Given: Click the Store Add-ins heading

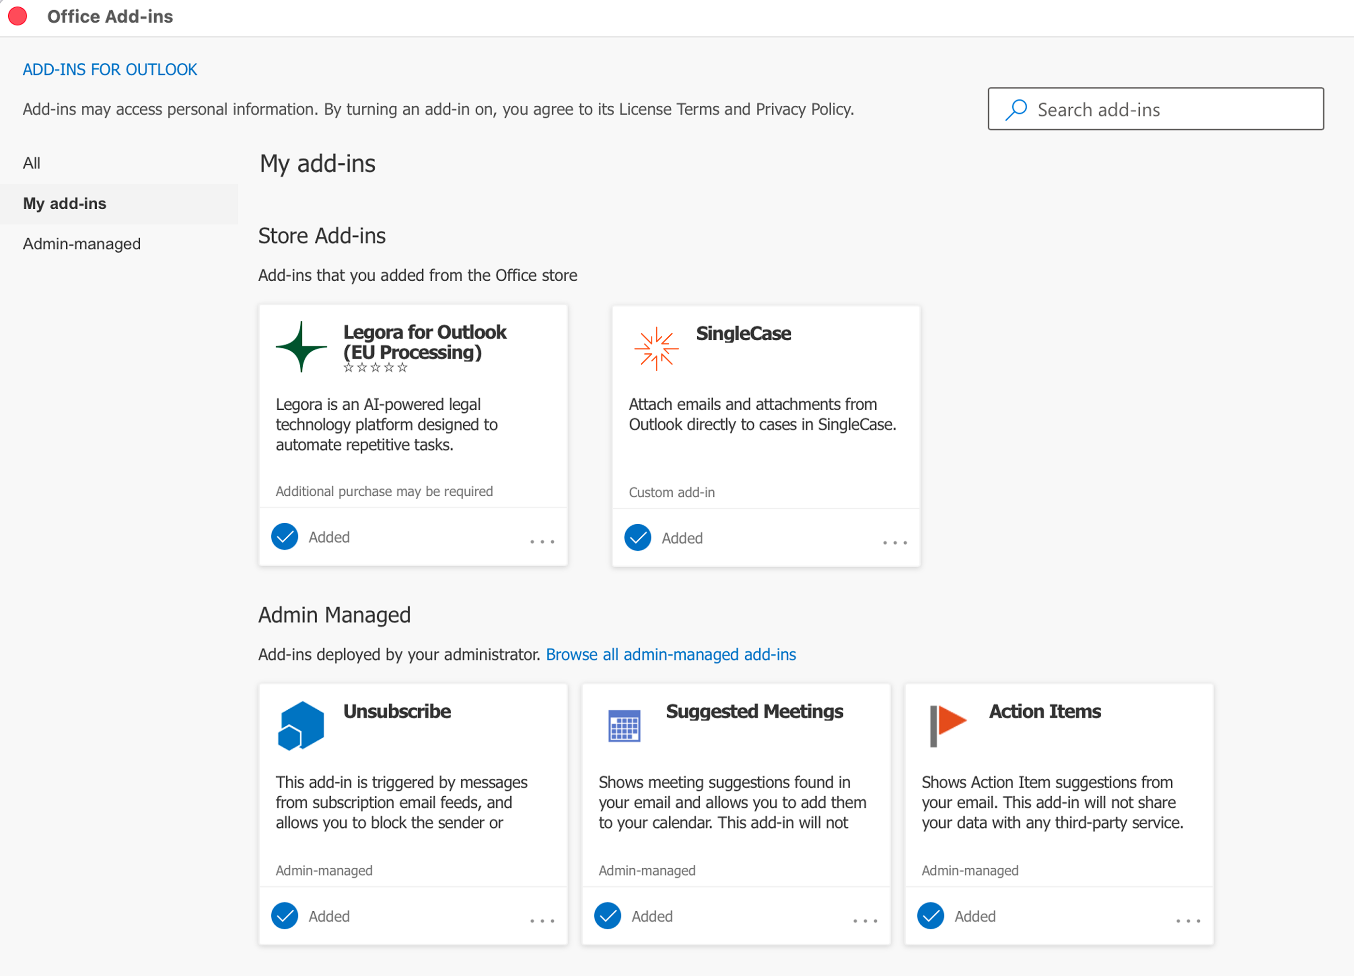Looking at the screenshot, I should tap(322, 236).
